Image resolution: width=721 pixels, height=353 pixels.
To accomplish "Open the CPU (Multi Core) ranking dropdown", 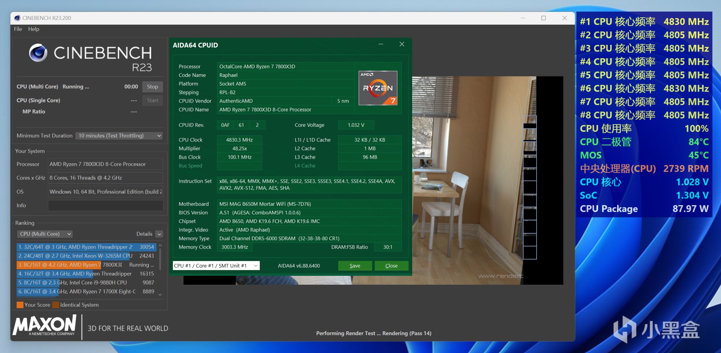I will (45, 234).
